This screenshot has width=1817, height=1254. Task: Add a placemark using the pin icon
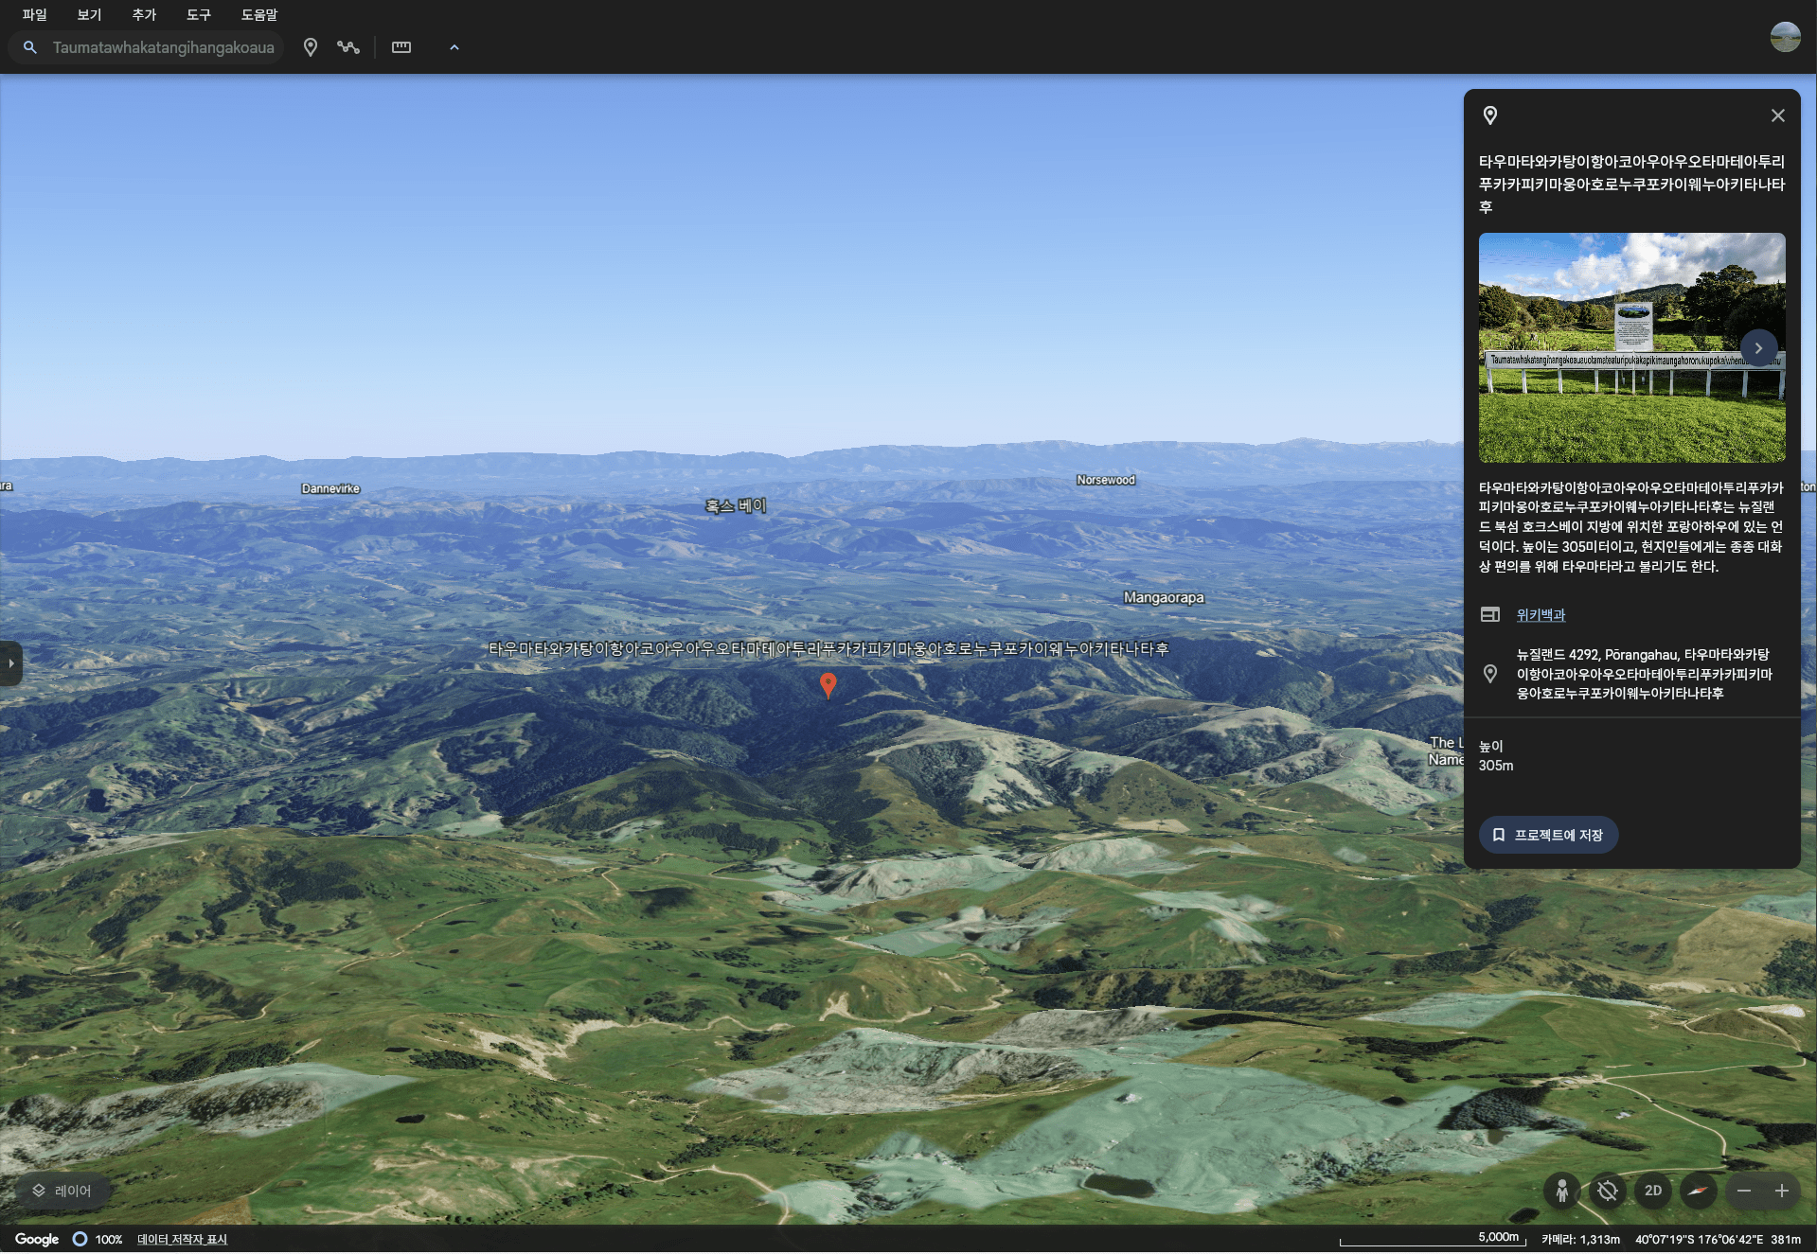pos(310,47)
